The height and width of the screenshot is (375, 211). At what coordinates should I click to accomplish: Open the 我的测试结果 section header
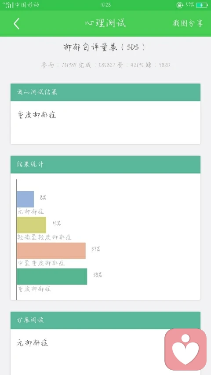point(105,92)
